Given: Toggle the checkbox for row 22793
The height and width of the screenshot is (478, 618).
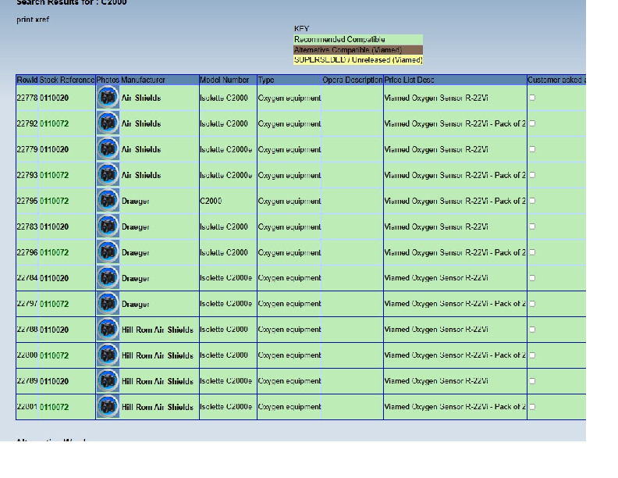Looking at the screenshot, I should (532, 175).
